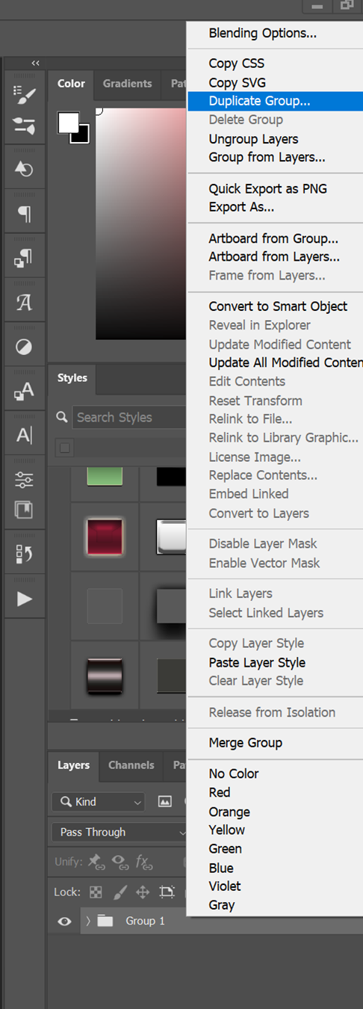Select Artboard from Group... entry

click(x=273, y=238)
